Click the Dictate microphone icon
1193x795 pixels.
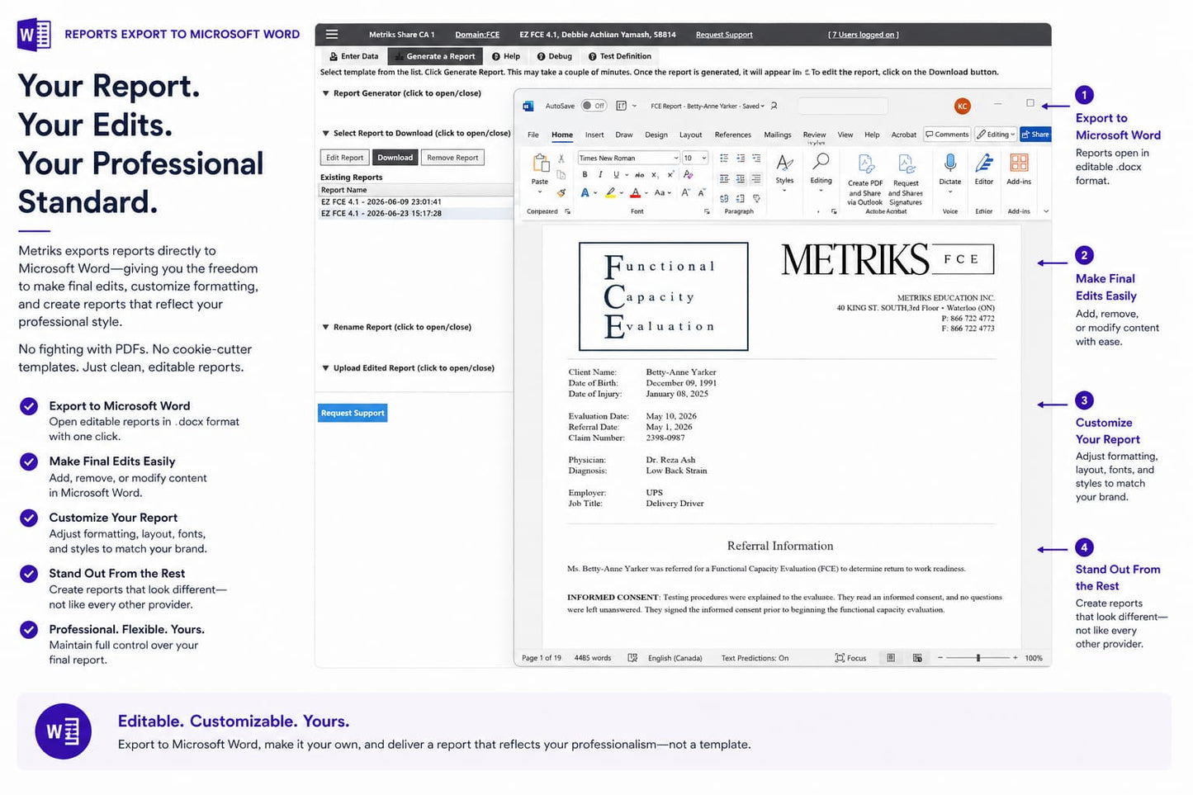950,162
